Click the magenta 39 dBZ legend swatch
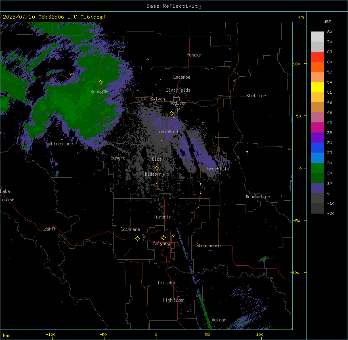 click(x=317, y=127)
